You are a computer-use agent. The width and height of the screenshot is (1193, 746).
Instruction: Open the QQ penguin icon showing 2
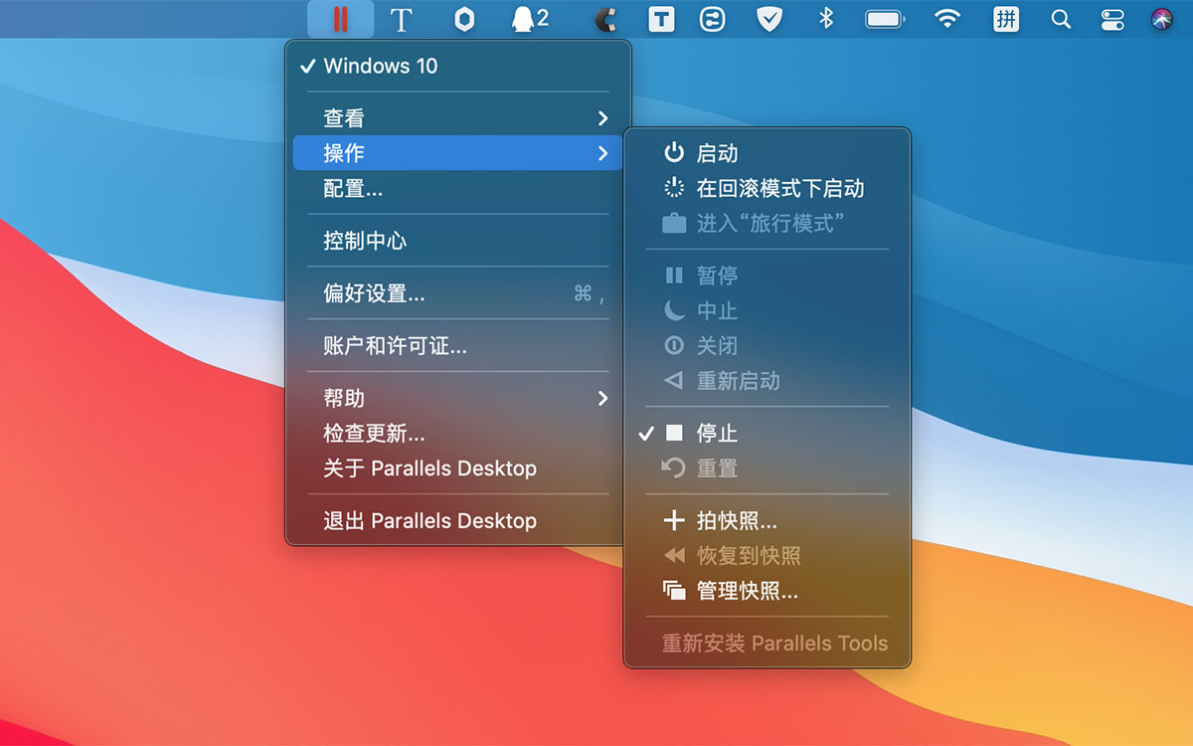point(529,19)
